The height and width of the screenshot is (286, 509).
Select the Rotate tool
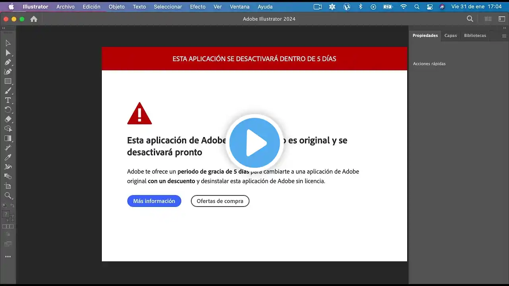pyautogui.click(x=8, y=110)
